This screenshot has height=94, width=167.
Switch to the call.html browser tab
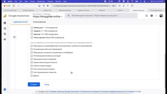(120, 10)
